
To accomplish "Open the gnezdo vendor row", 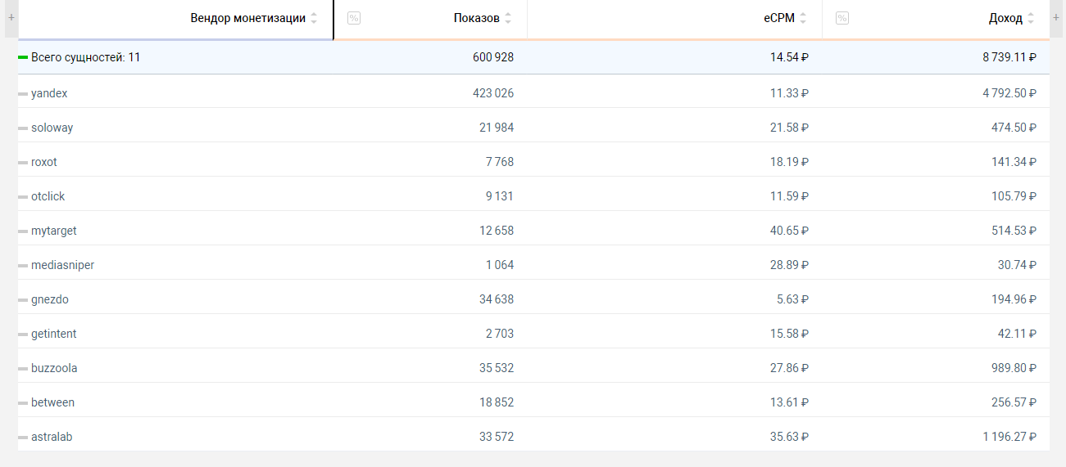I will tap(50, 299).
